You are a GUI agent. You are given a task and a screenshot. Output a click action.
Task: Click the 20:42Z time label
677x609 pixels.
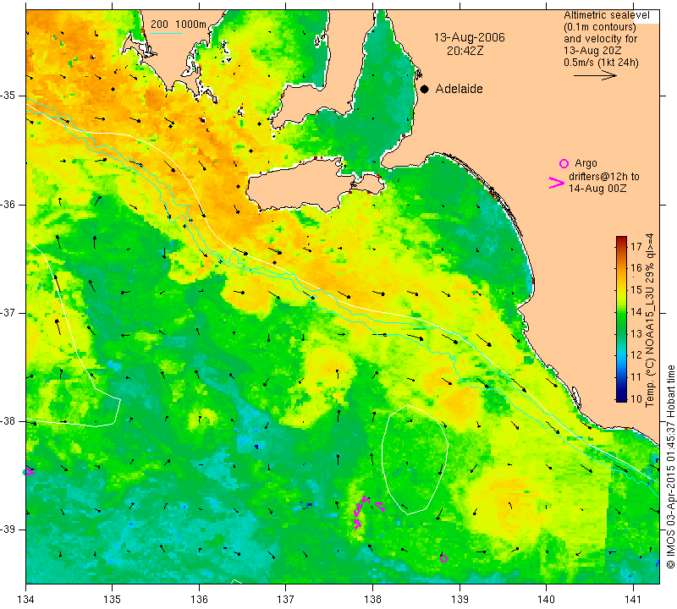tap(465, 51)
